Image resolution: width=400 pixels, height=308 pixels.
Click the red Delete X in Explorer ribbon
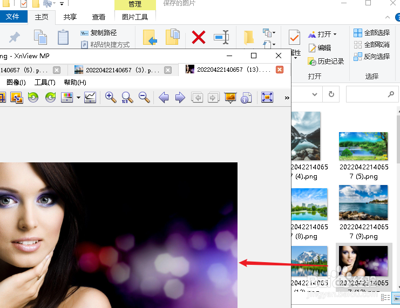pos(199,37)
